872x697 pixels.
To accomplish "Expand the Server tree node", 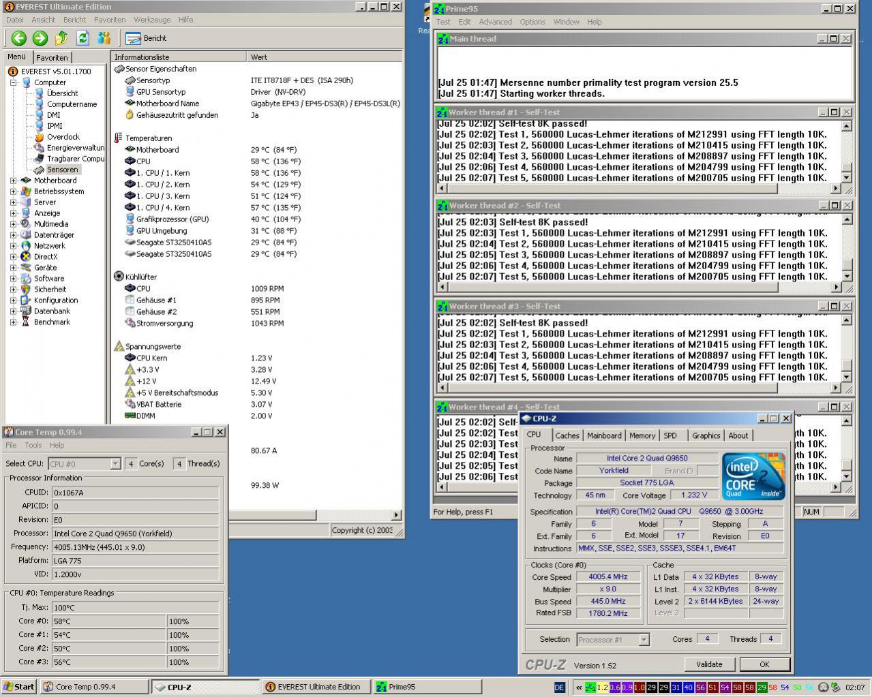I will pos(14,202).
